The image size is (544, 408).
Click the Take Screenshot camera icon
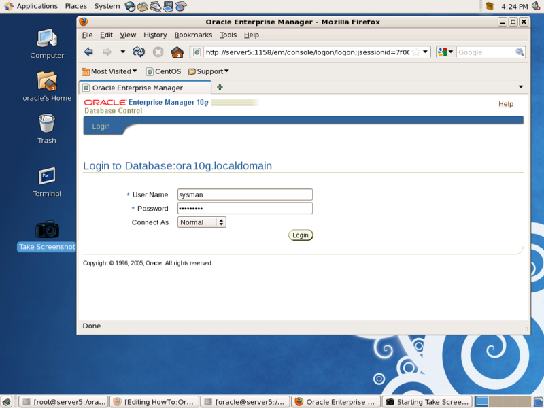click(47, 229)
